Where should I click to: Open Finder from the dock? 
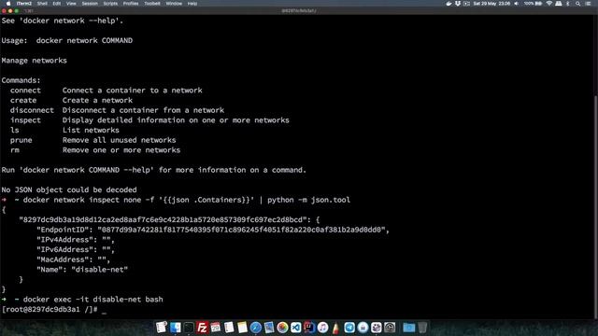point(176,328)
